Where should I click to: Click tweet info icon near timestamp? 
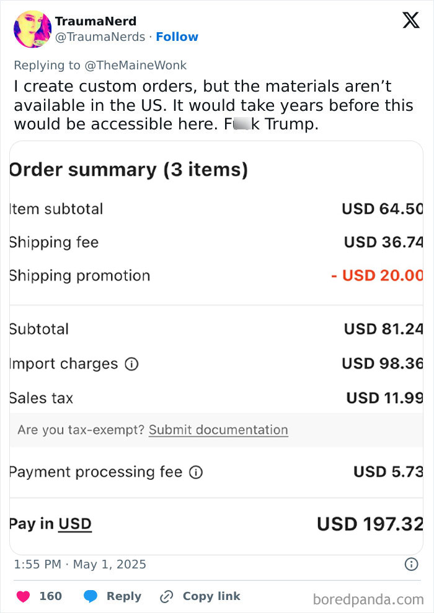411,564
